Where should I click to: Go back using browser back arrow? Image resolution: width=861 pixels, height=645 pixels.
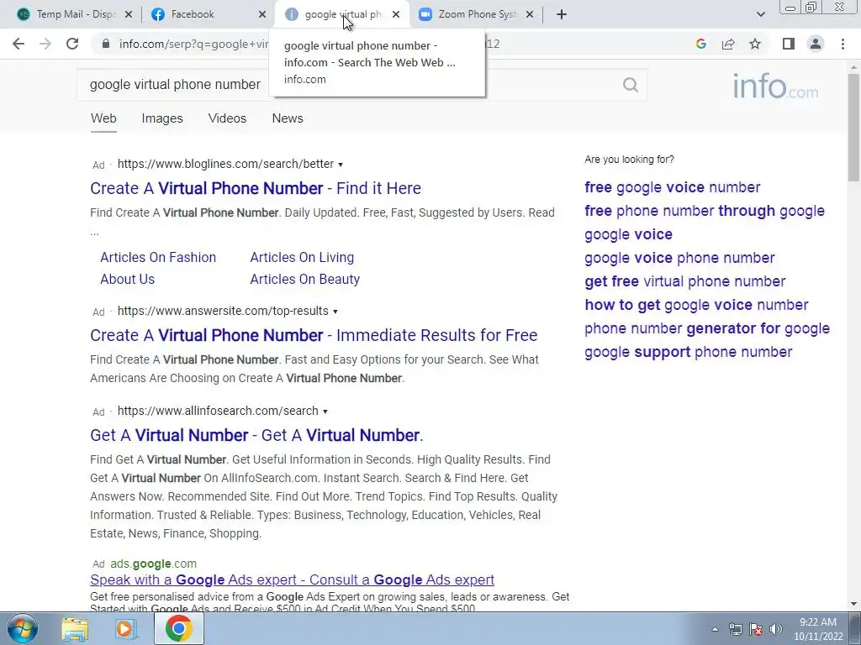[18, 44]
